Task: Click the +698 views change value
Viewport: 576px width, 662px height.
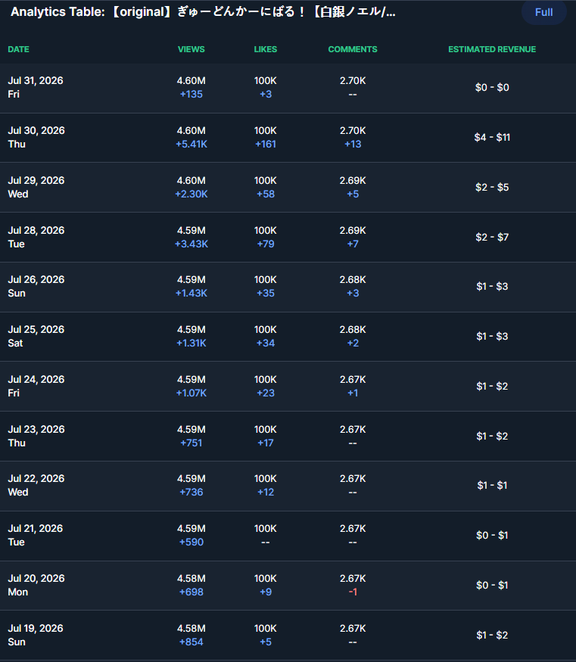Action: pos(191,592)
